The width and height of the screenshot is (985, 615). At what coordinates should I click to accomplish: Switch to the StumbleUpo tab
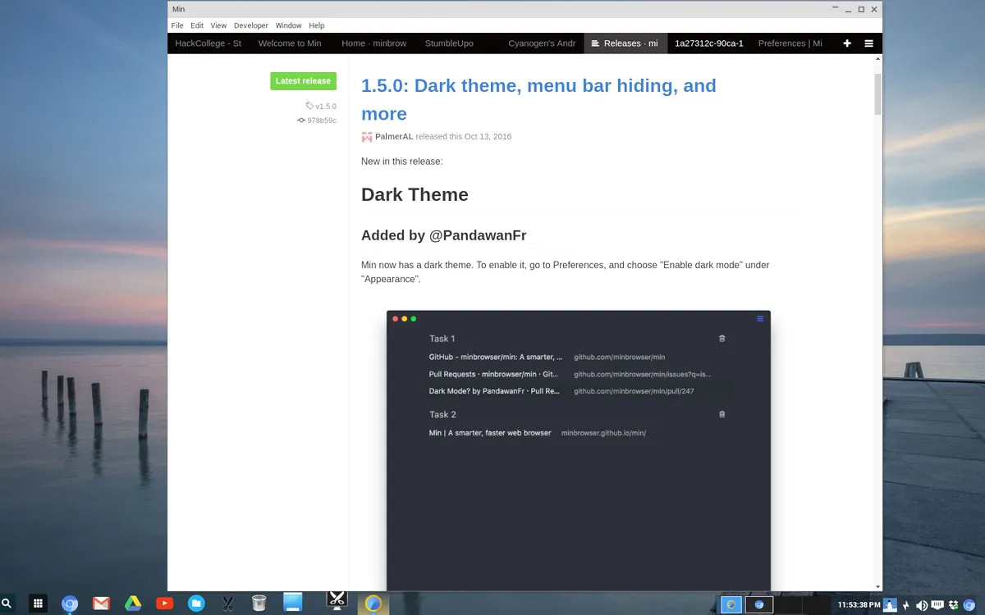[x=449, y=43]
